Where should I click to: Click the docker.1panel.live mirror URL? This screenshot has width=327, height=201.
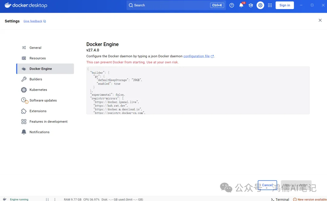coord(116,102)
